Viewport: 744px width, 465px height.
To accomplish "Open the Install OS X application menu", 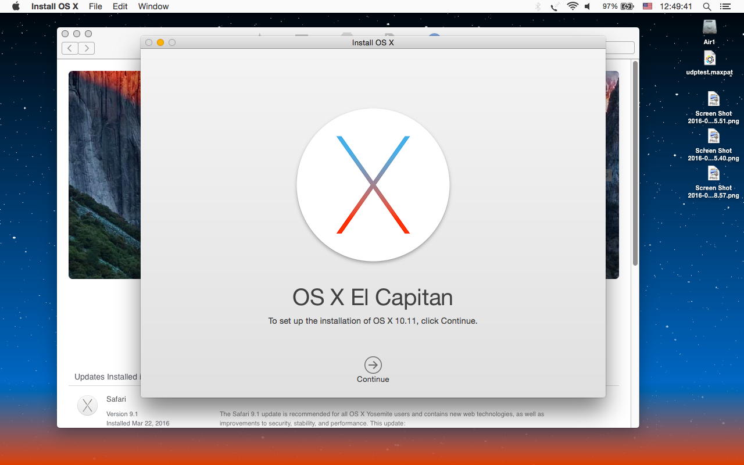I will [x=55, y=6].
